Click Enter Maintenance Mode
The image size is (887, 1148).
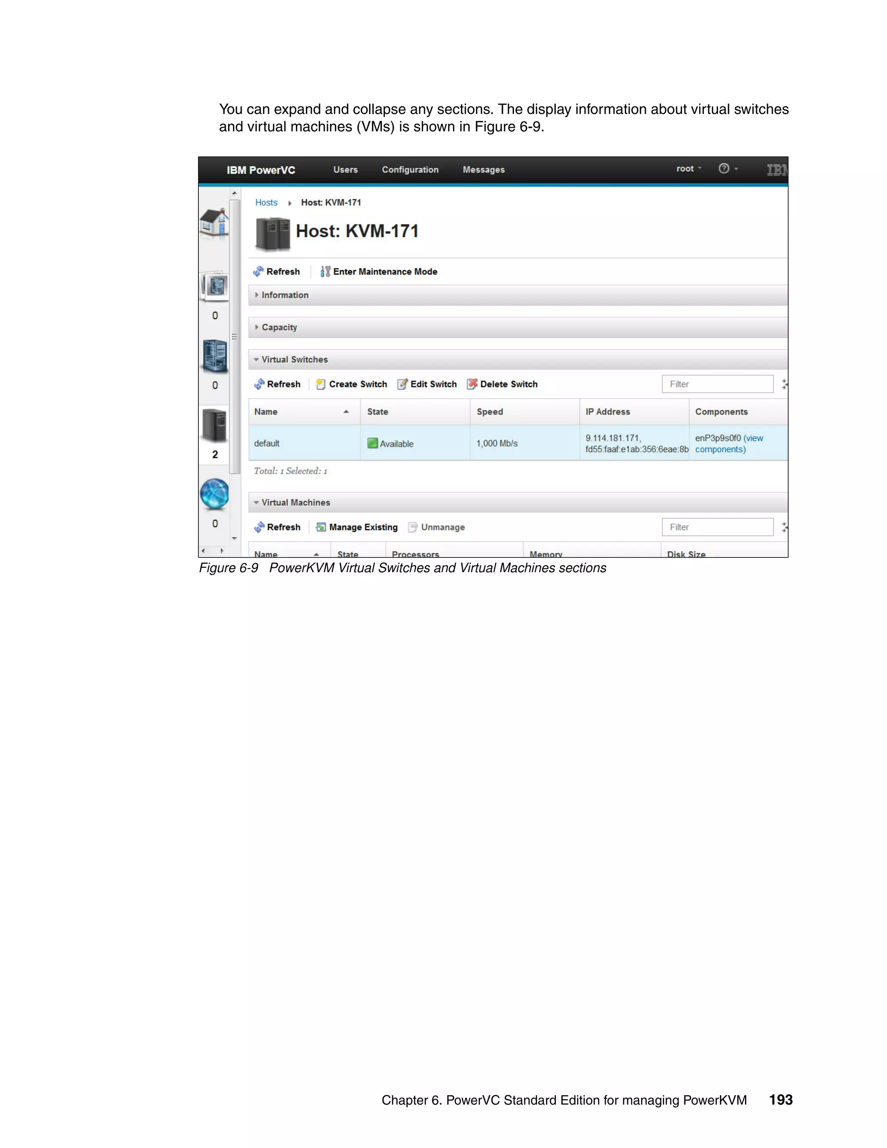coord(379,272)
